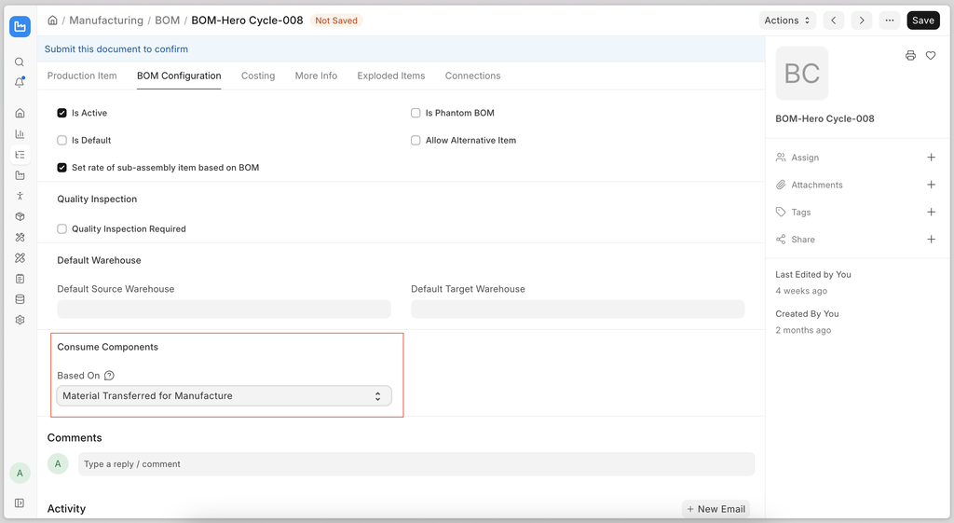Click the print icon in sidebar
This screenshot has width=954, height=523.
point(910,56)
